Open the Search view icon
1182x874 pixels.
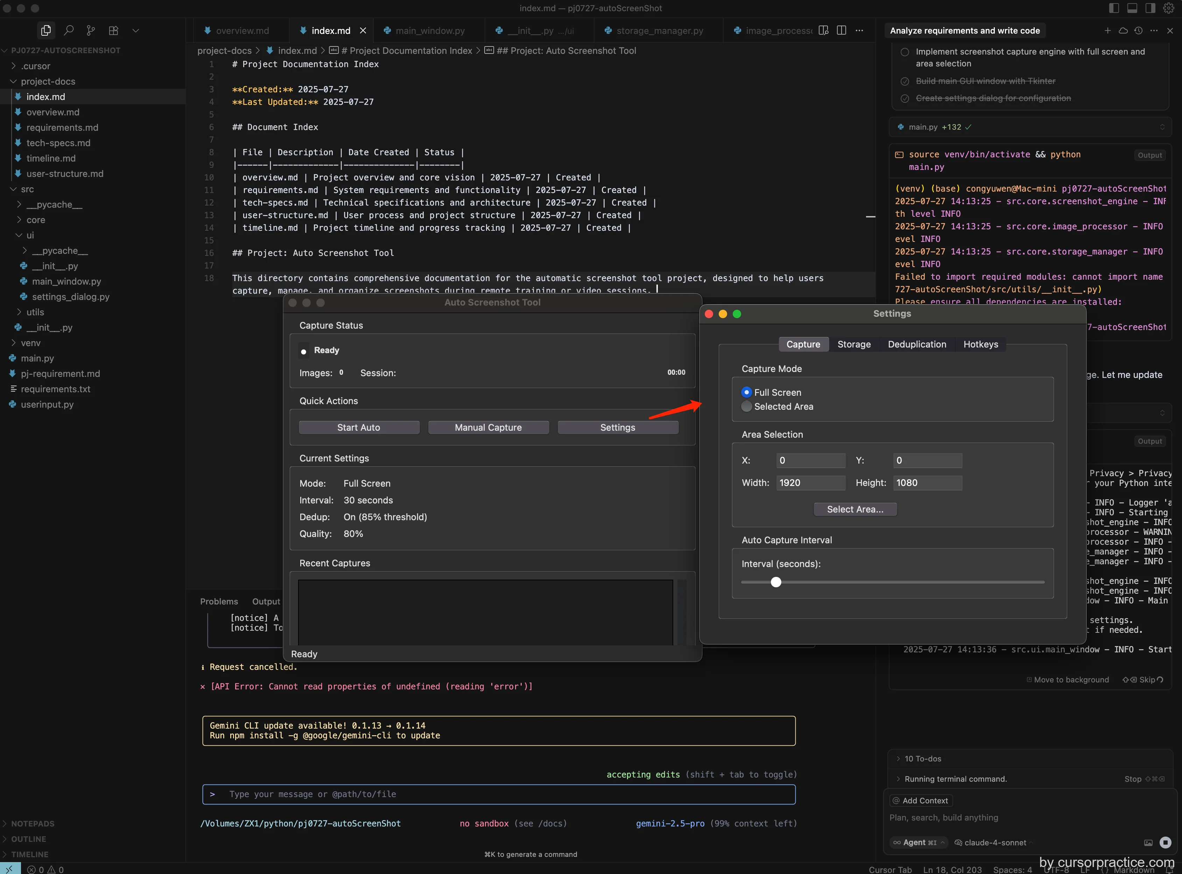[68, 30]
